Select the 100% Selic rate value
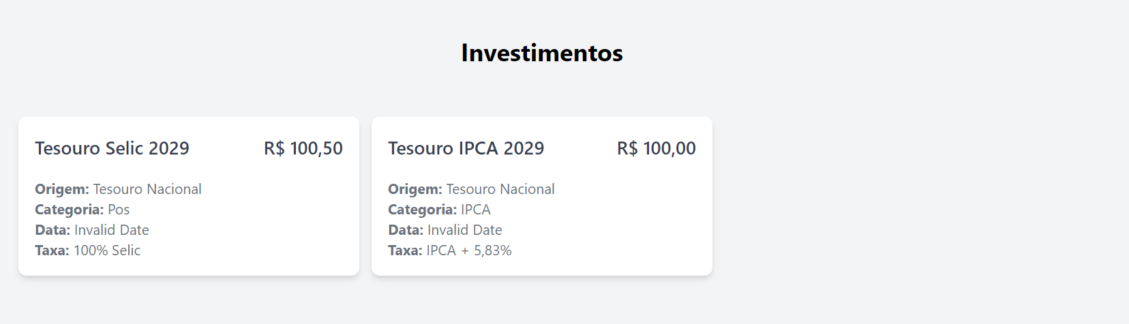 pyautogui.click(x=107, y=250)
